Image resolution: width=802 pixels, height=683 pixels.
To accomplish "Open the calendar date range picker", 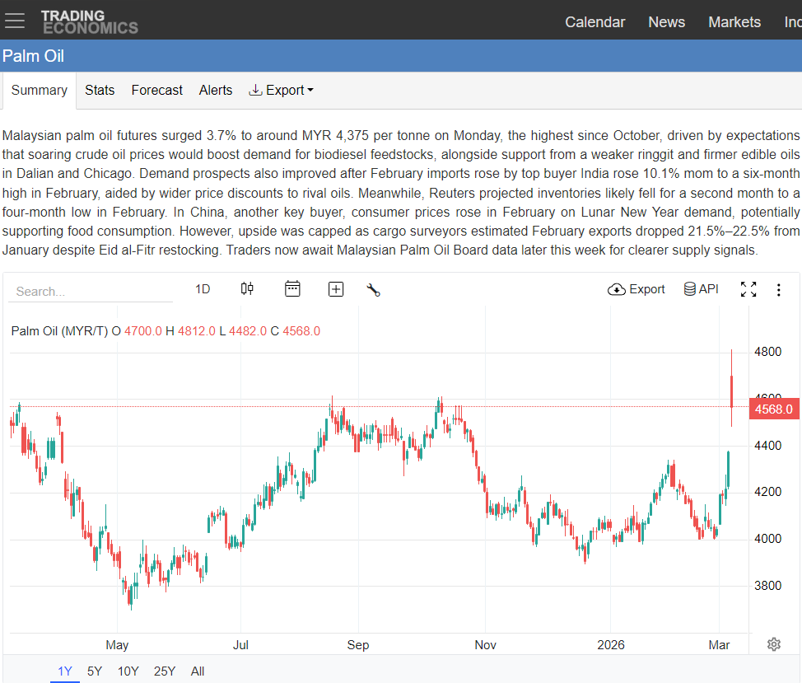I will [x=292, y=289].
